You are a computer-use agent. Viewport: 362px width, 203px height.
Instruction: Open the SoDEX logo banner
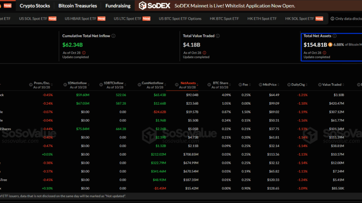(x=154, y=5)
